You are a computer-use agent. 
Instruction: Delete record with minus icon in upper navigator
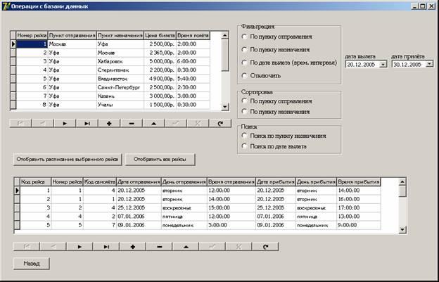tap(131, 122)
